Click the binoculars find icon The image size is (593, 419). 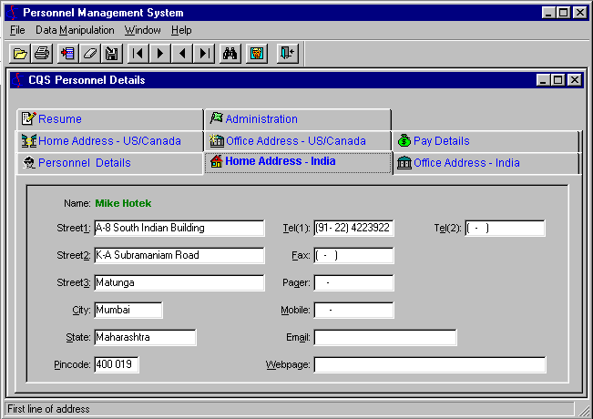click(231, 54)
